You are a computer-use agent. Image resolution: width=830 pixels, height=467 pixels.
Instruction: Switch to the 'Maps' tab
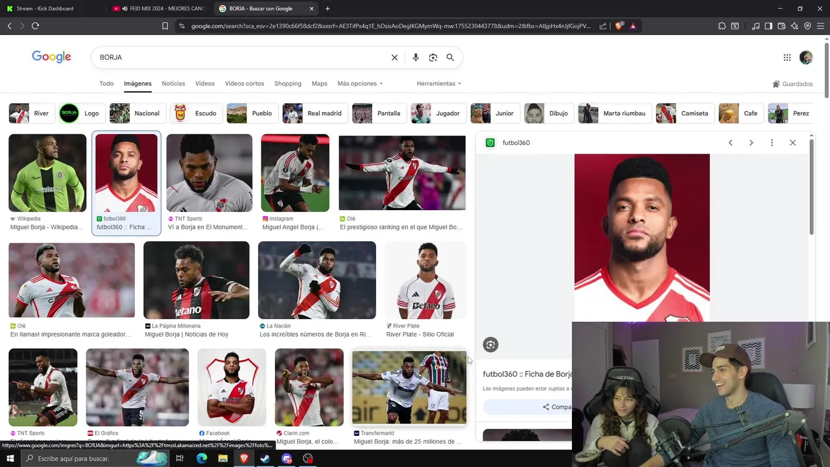[319, 84]
